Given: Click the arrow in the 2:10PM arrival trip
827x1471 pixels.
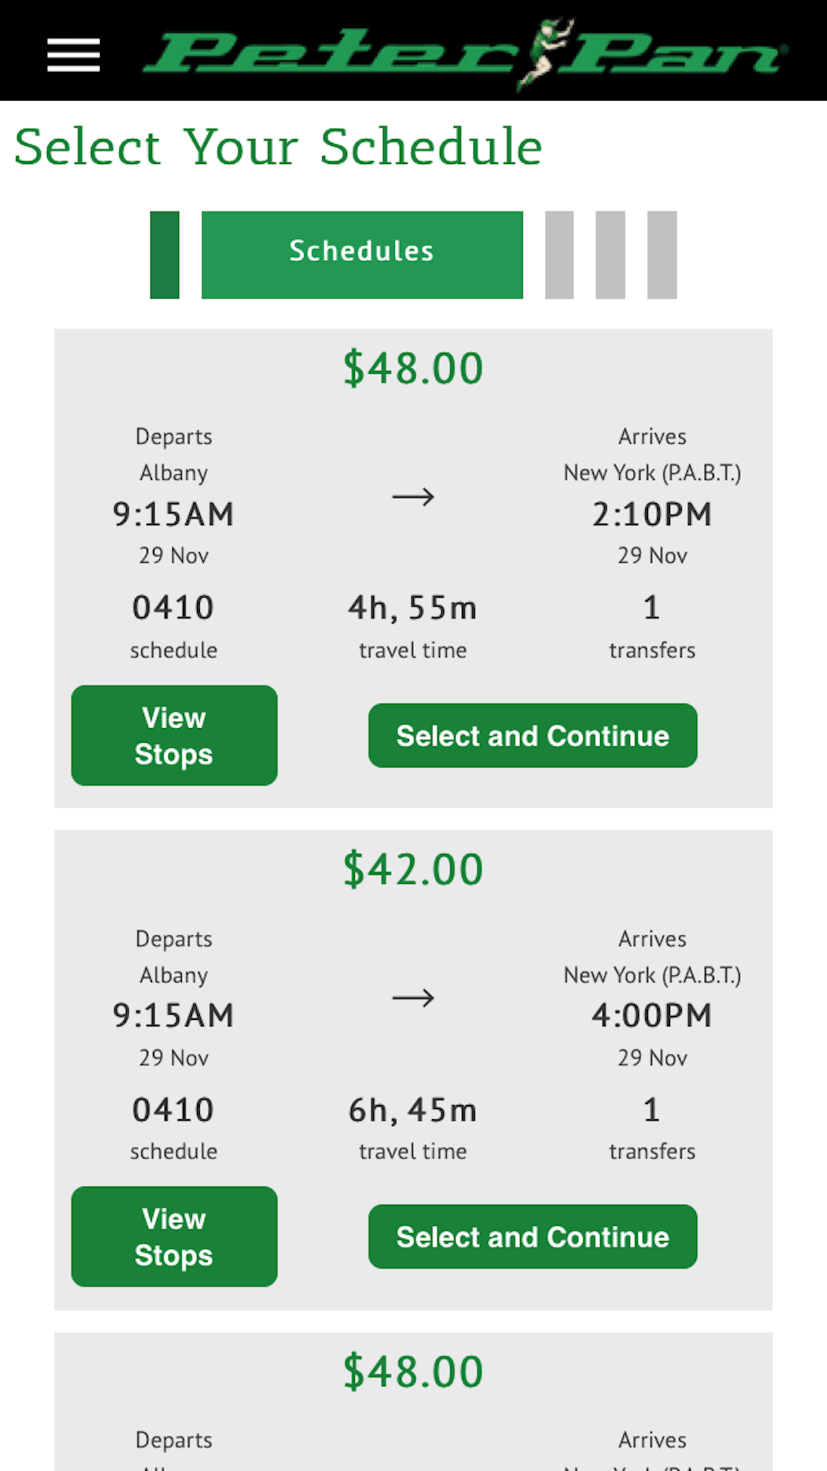Looking at the screenshot, I should click(413, 496).
